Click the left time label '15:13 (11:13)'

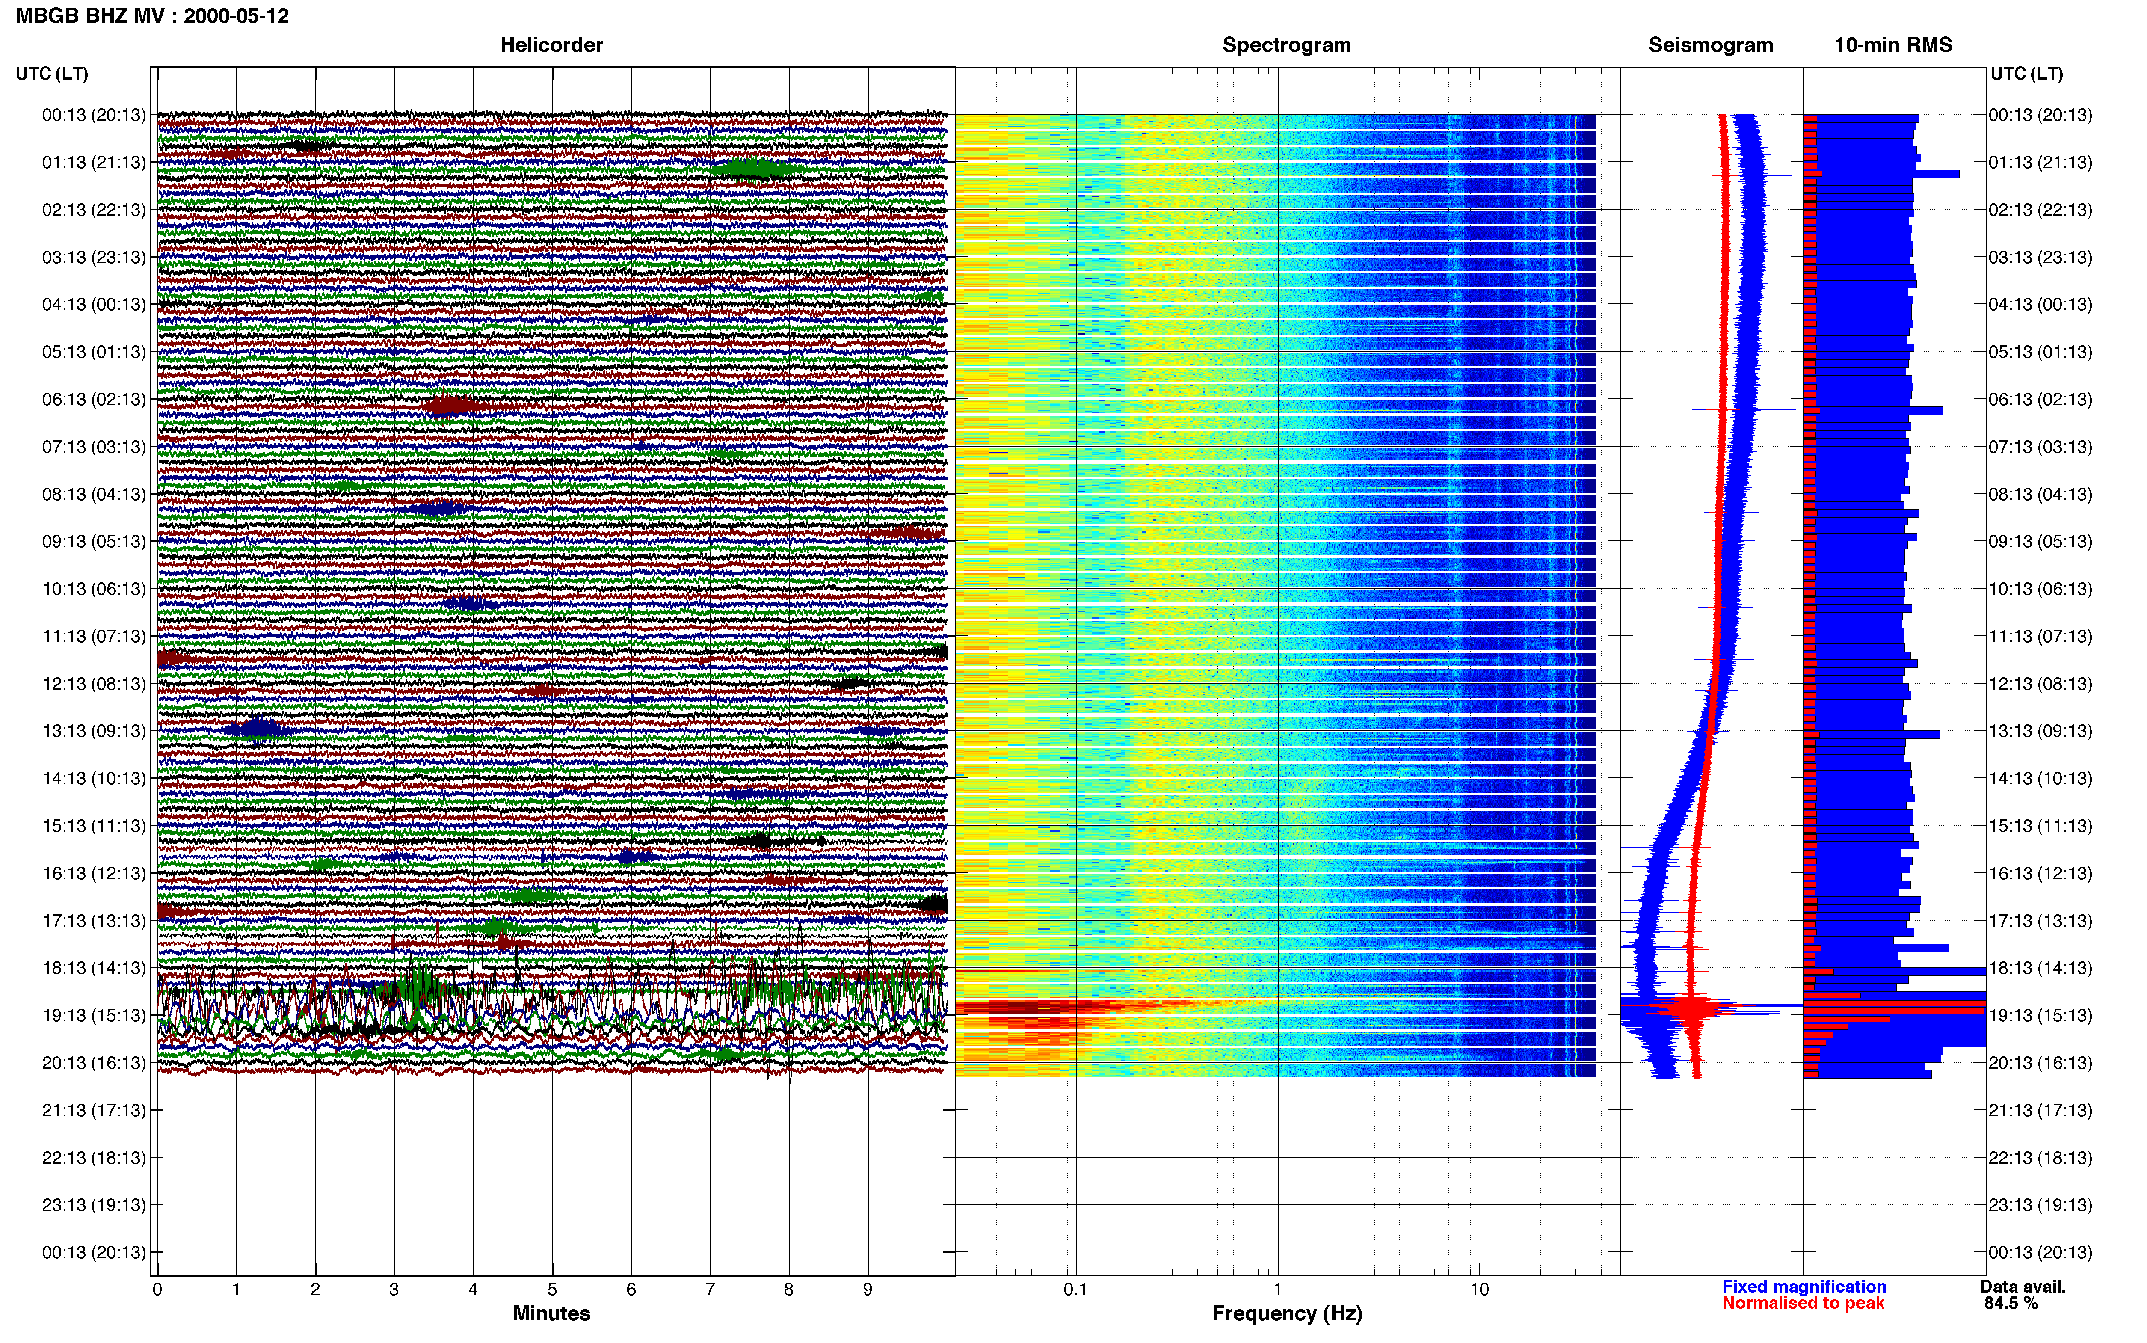tap(94, 826)
